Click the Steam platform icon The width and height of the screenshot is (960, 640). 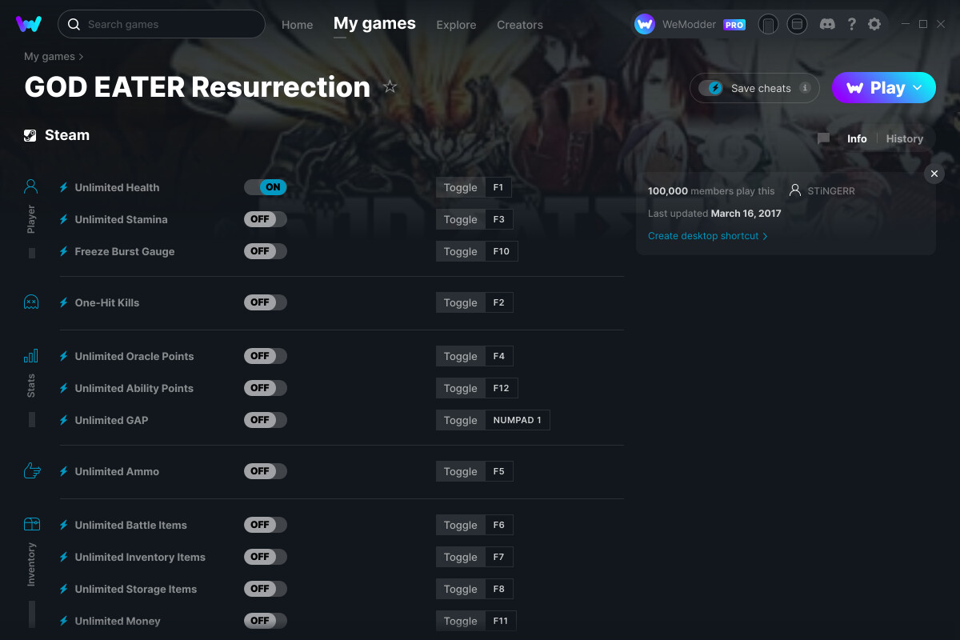(30, 135)
